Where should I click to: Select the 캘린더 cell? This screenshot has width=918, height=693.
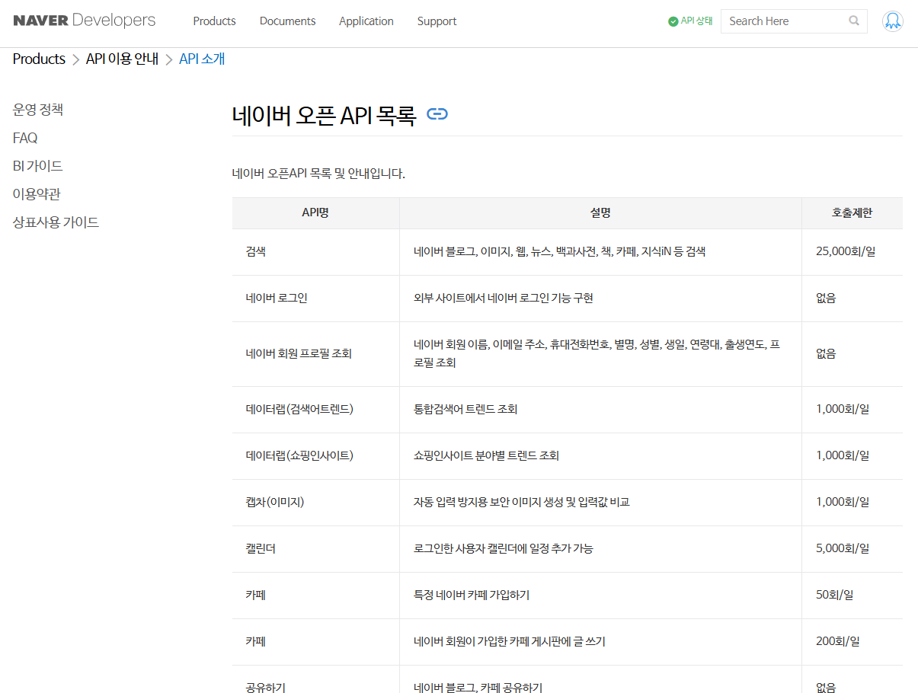pyautogui.click(x=315, y=548)
